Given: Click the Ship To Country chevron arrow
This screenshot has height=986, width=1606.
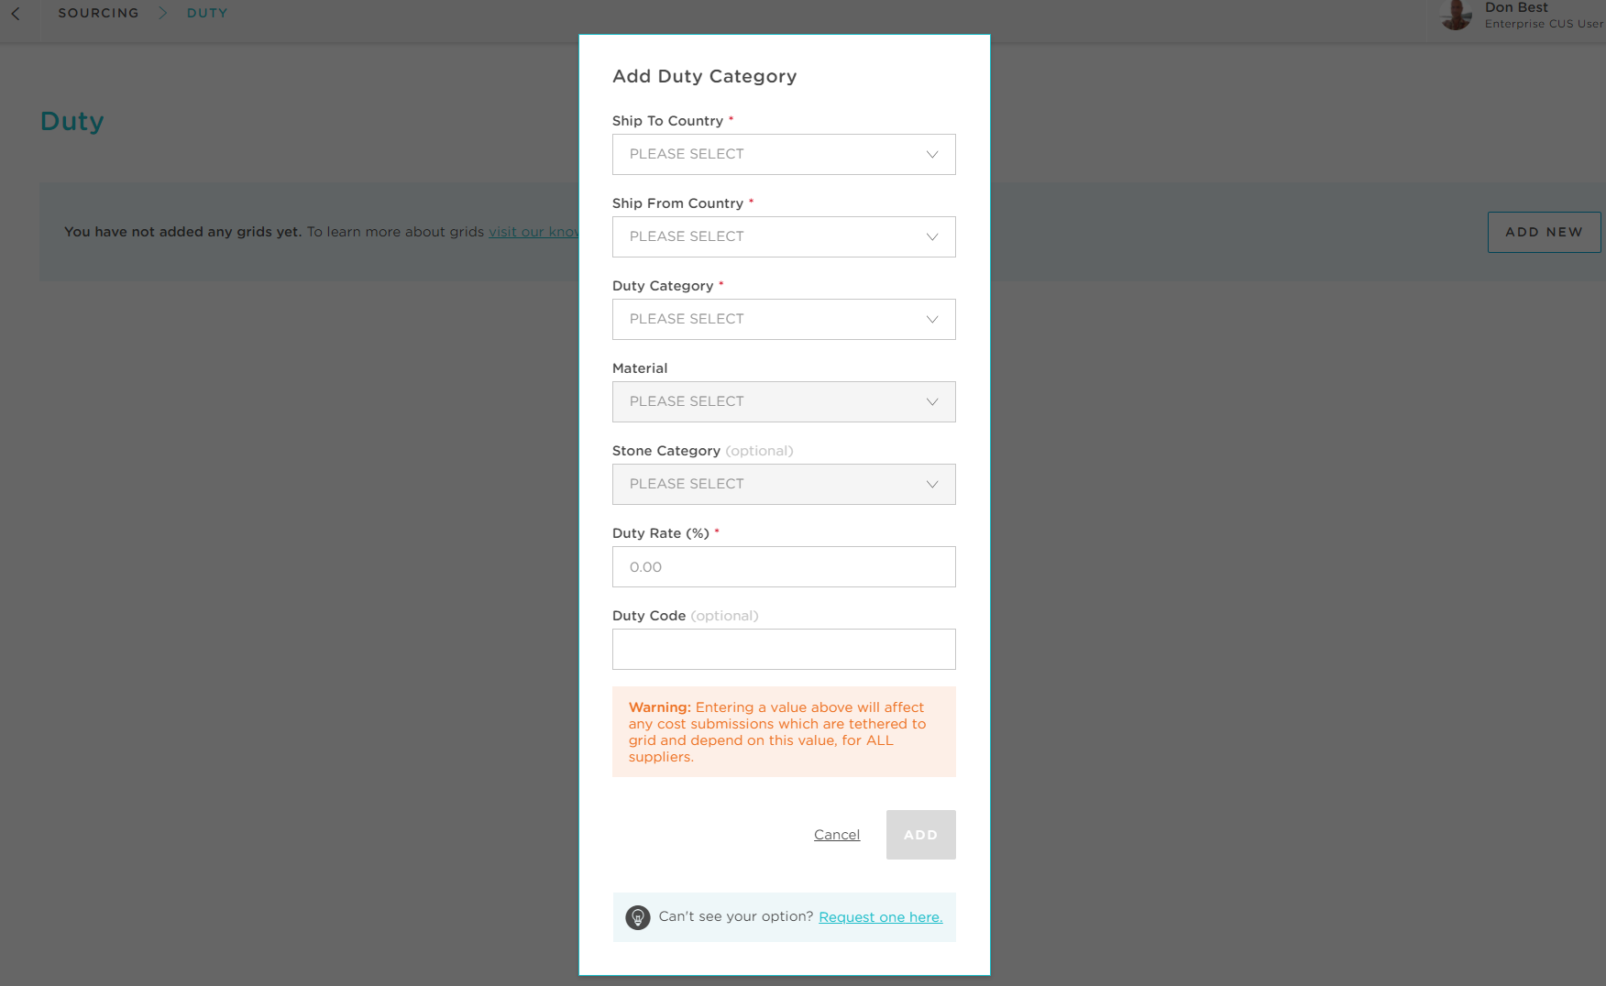Looking at the screenshot, I should click(932, 154).
